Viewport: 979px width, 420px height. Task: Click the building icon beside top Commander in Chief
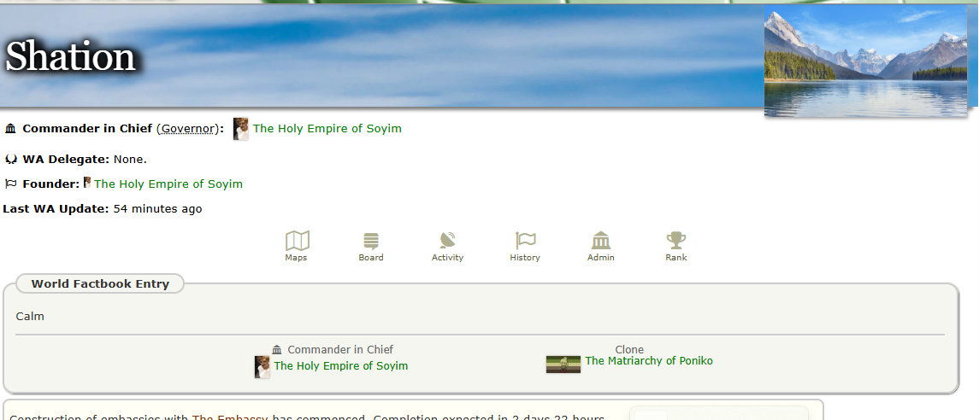click(11, 129)
